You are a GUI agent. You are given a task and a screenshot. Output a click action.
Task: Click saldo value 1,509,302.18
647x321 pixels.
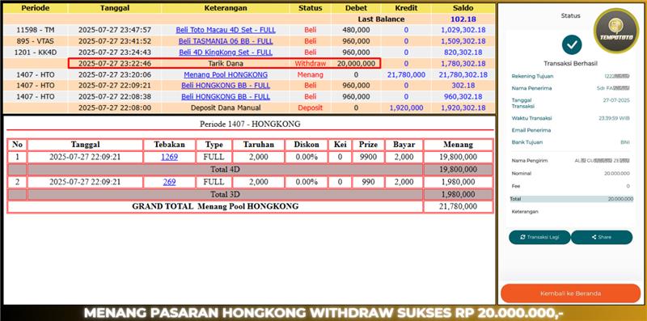point(463,41)
